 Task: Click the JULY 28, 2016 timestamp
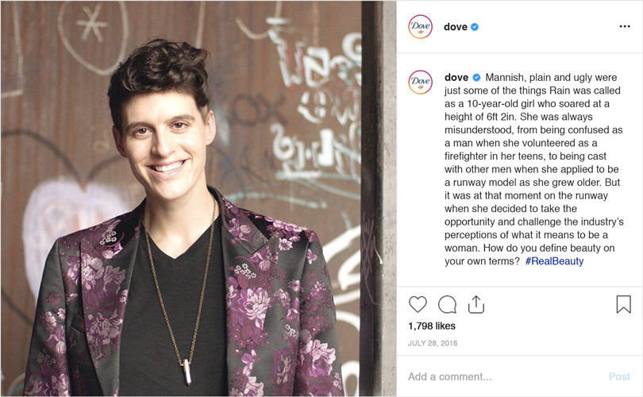point(433,343)
